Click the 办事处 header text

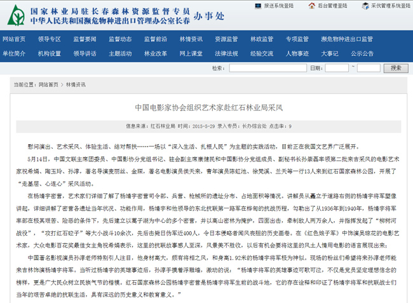tap(209, 16)
